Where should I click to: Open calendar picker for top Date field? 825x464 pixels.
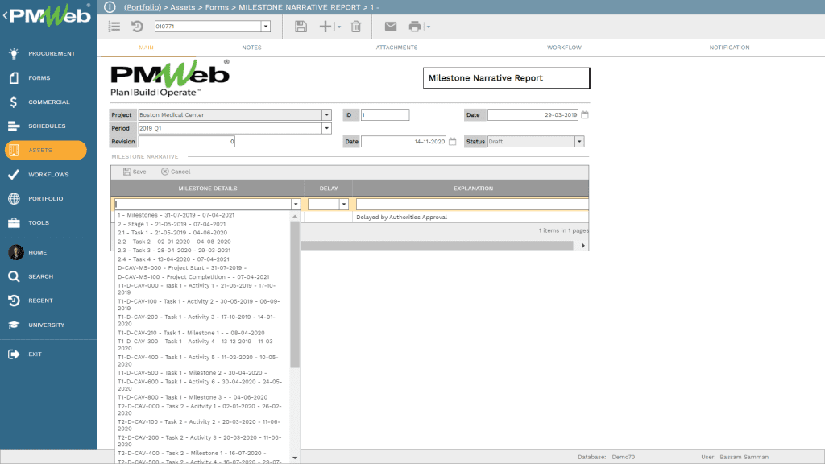tap(585, 114)
